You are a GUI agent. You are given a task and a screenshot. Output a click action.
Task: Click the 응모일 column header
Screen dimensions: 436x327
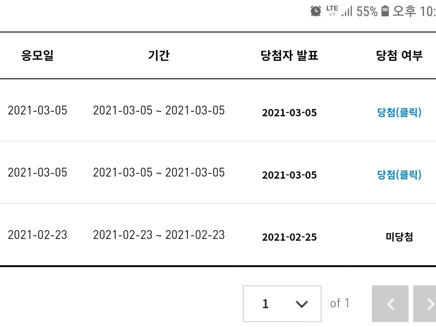point(37,56)
